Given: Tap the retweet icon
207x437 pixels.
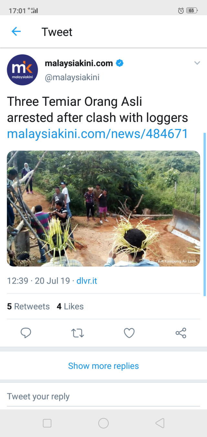Looking at the screenshot, I should tap(78, 333).
